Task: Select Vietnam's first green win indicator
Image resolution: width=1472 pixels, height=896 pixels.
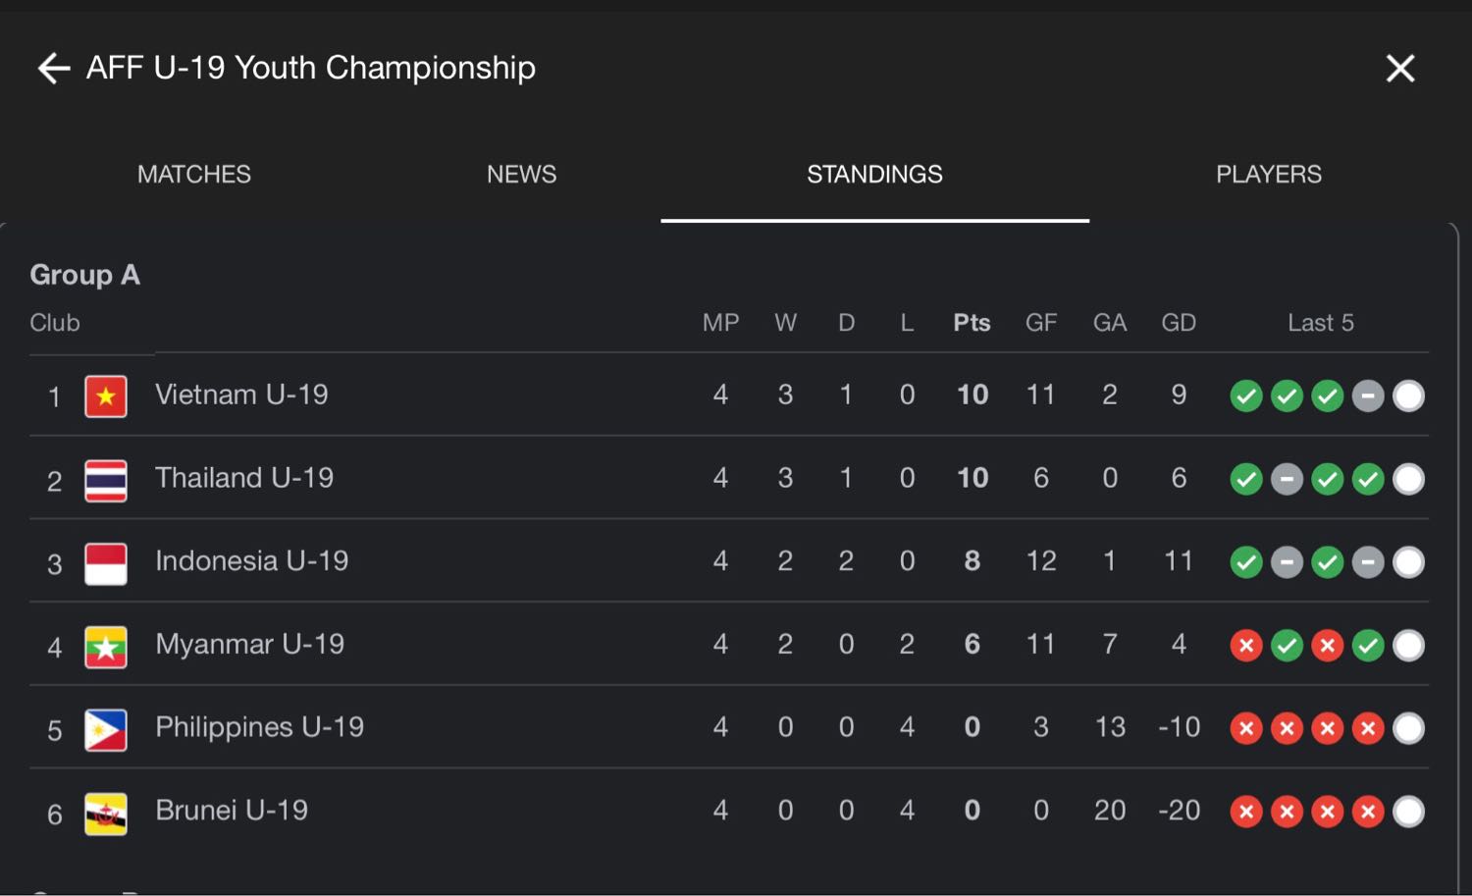Action: [1246, 396]
